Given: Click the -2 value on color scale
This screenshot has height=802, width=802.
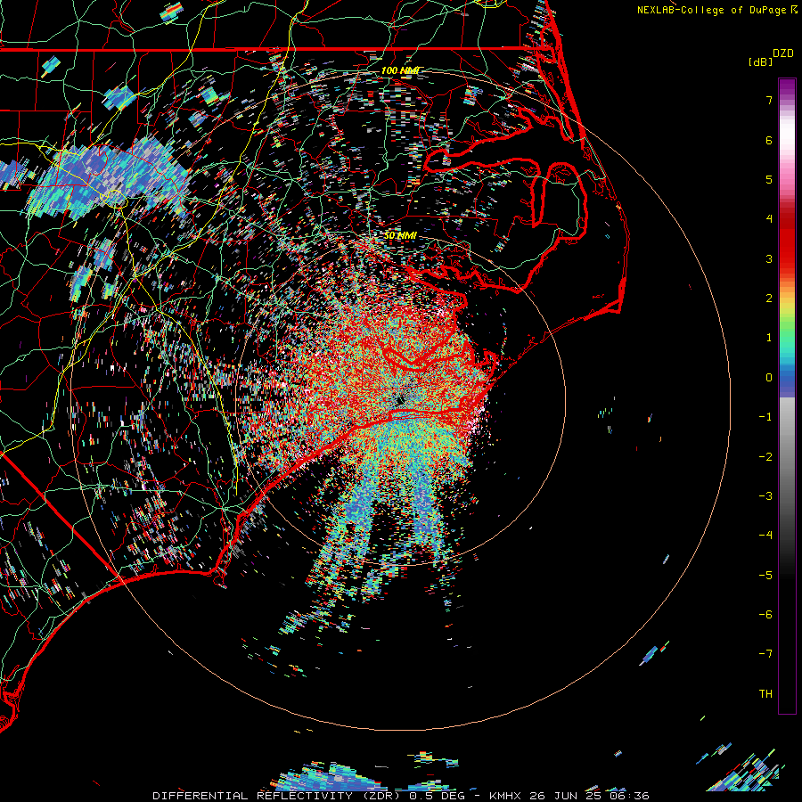Looking at the screenshot, I should click(765, 457).
